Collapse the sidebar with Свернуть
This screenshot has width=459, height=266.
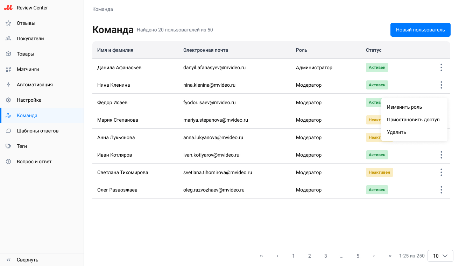(42, 260)
